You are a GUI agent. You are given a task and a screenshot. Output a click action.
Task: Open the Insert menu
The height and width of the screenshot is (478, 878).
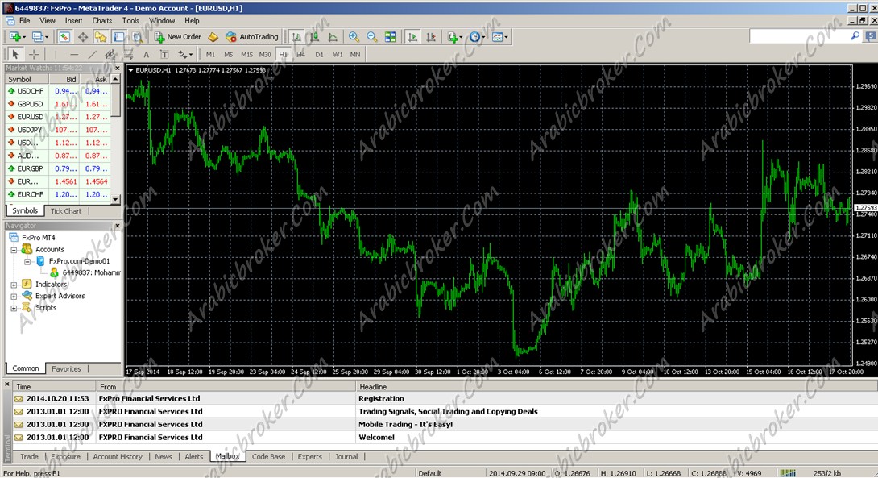pos(73,21)
